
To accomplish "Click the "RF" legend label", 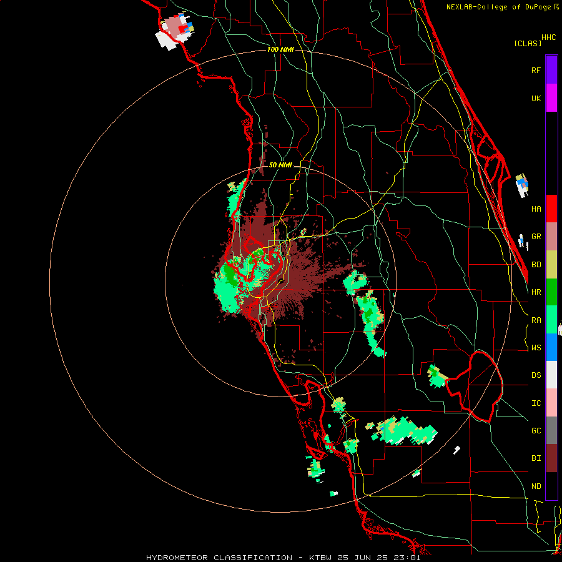I will coord(536,70).
